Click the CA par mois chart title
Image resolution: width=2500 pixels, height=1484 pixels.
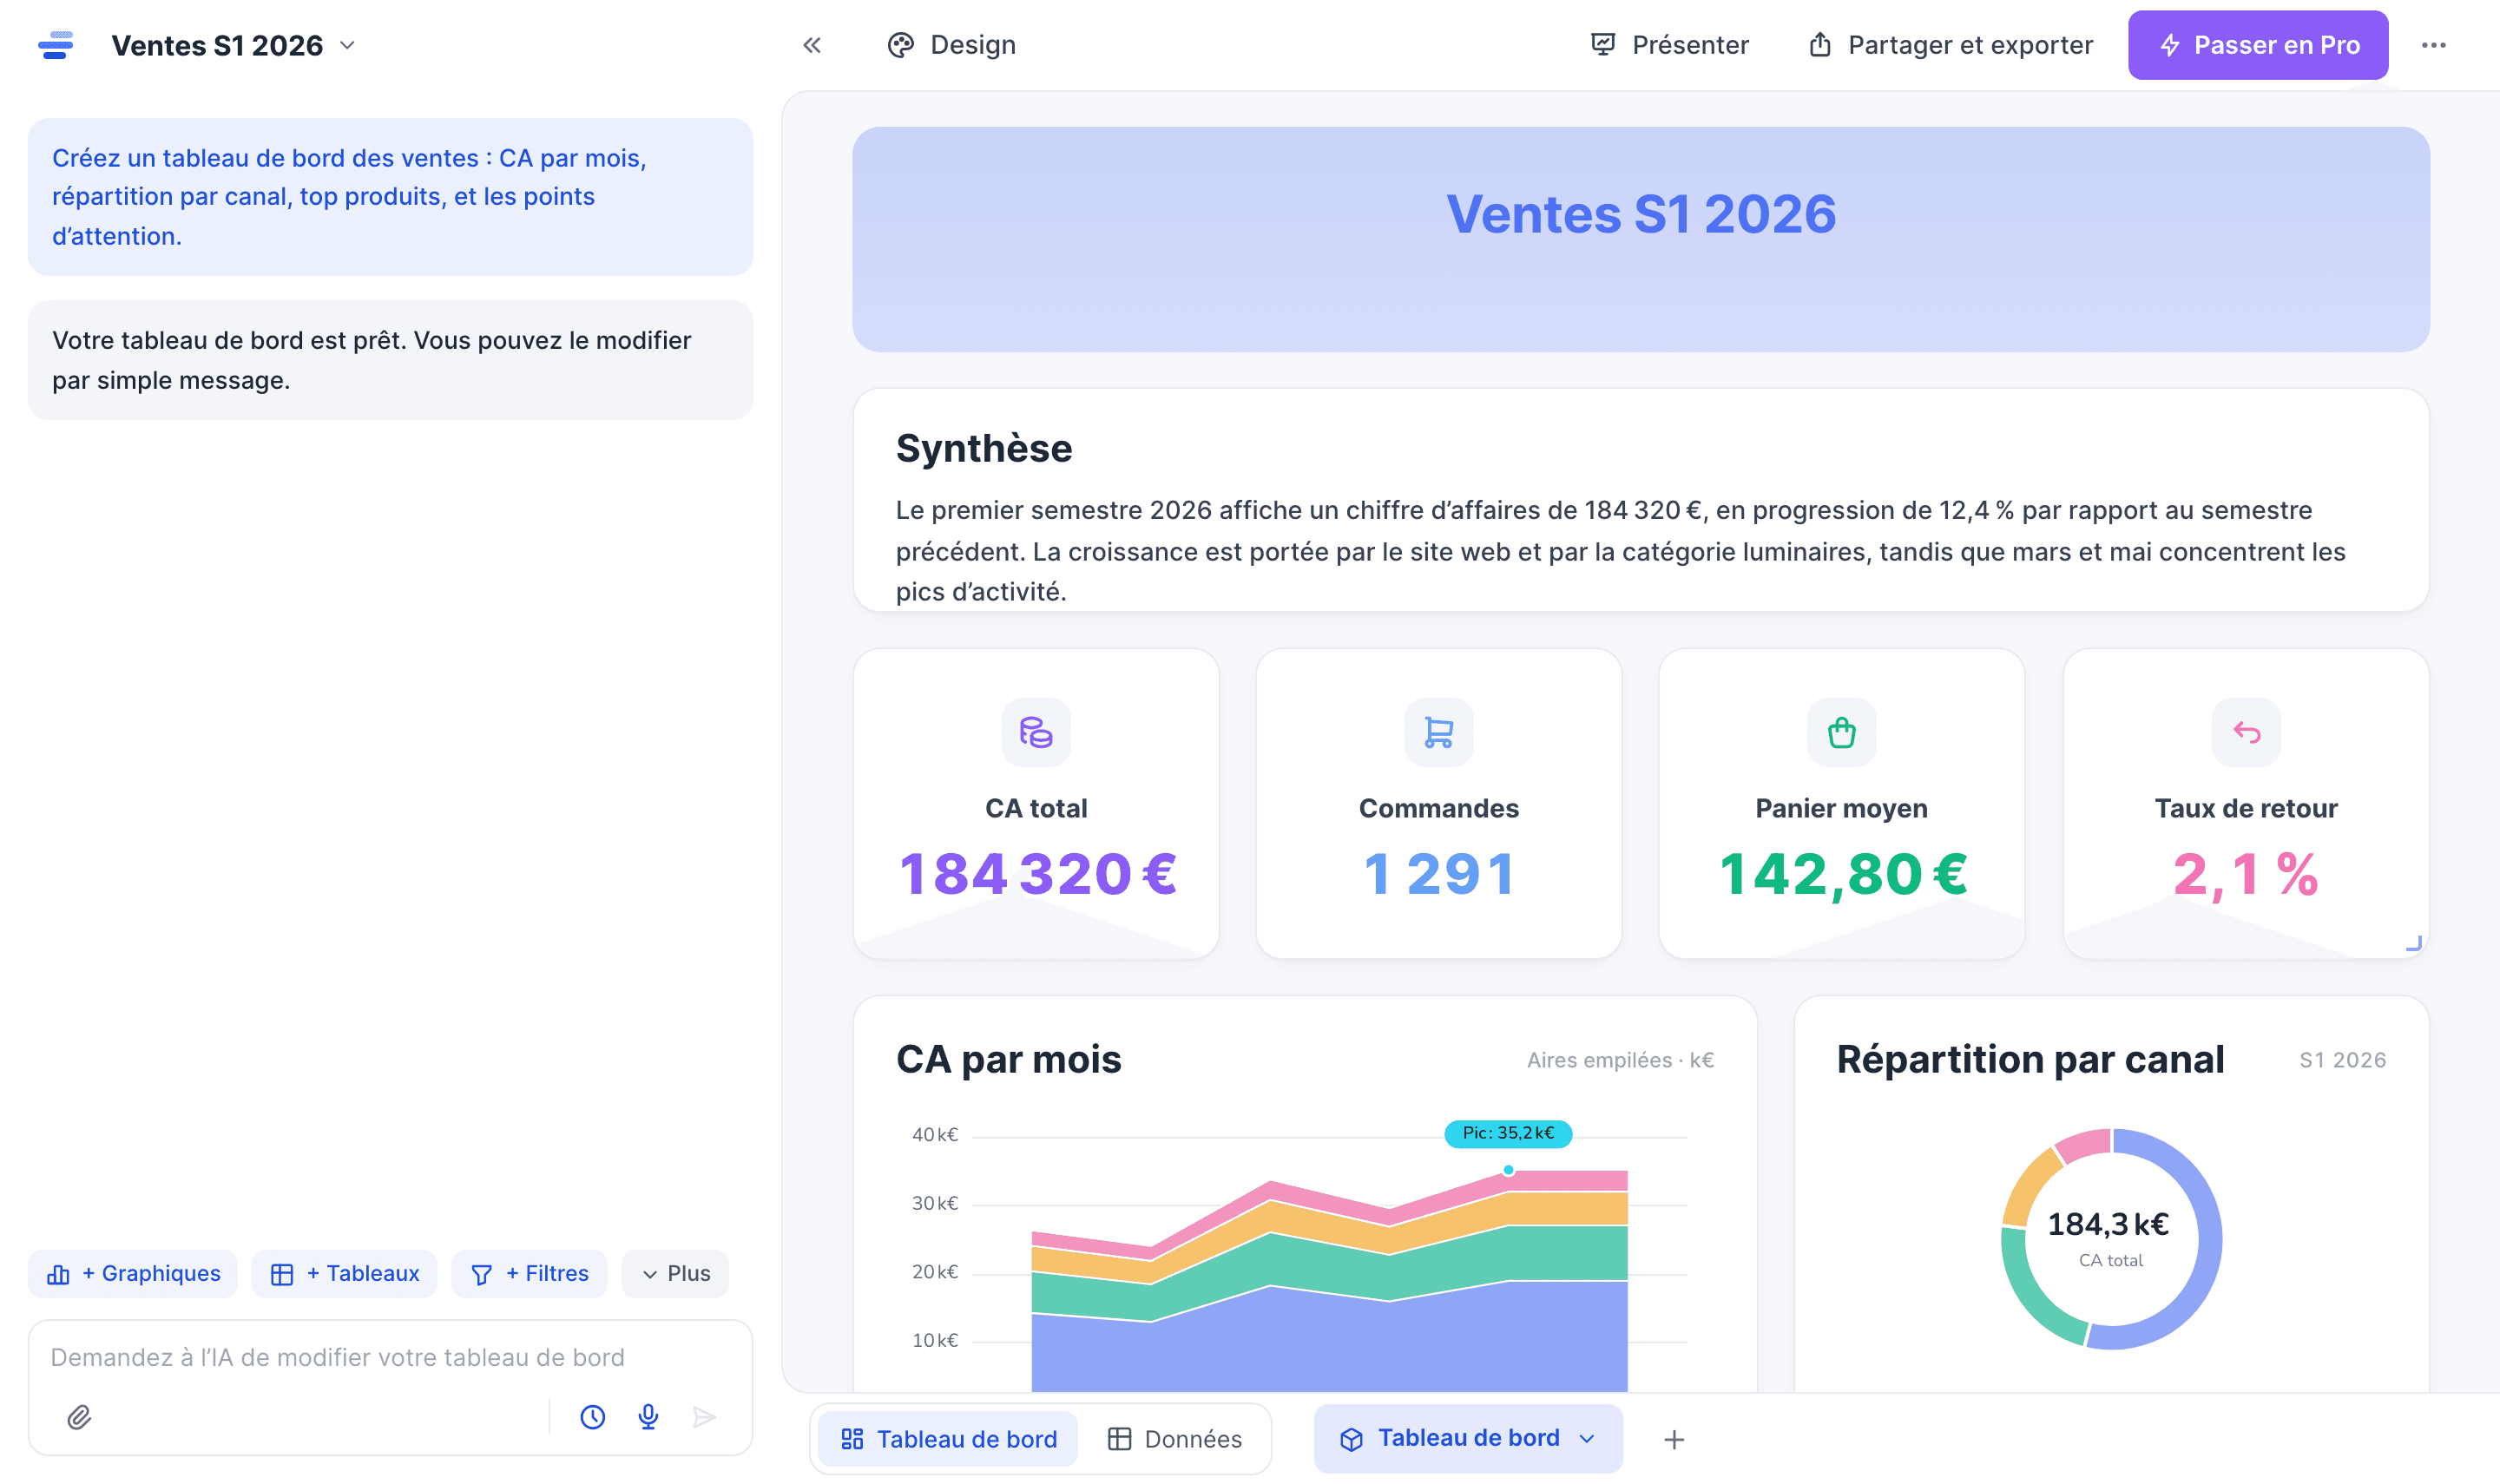(1009, 1059)
